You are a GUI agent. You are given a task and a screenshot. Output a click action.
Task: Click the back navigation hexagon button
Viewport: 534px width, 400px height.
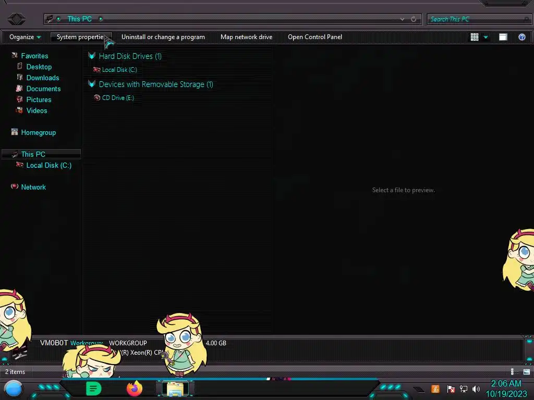(16, 19)
